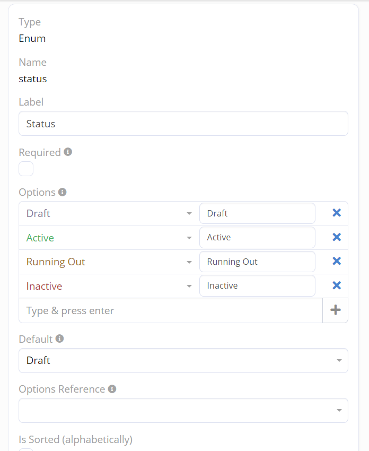Focus the 'Type & press enter' option field
The width and height of the screenshot is (369, 451).
[x=170, y=310]
